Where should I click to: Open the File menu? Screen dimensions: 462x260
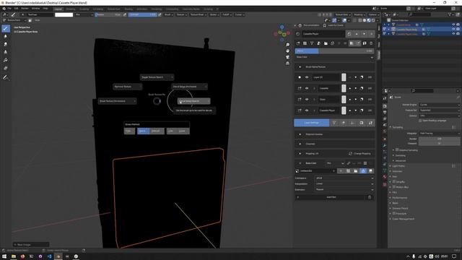[x=9, y=9]
